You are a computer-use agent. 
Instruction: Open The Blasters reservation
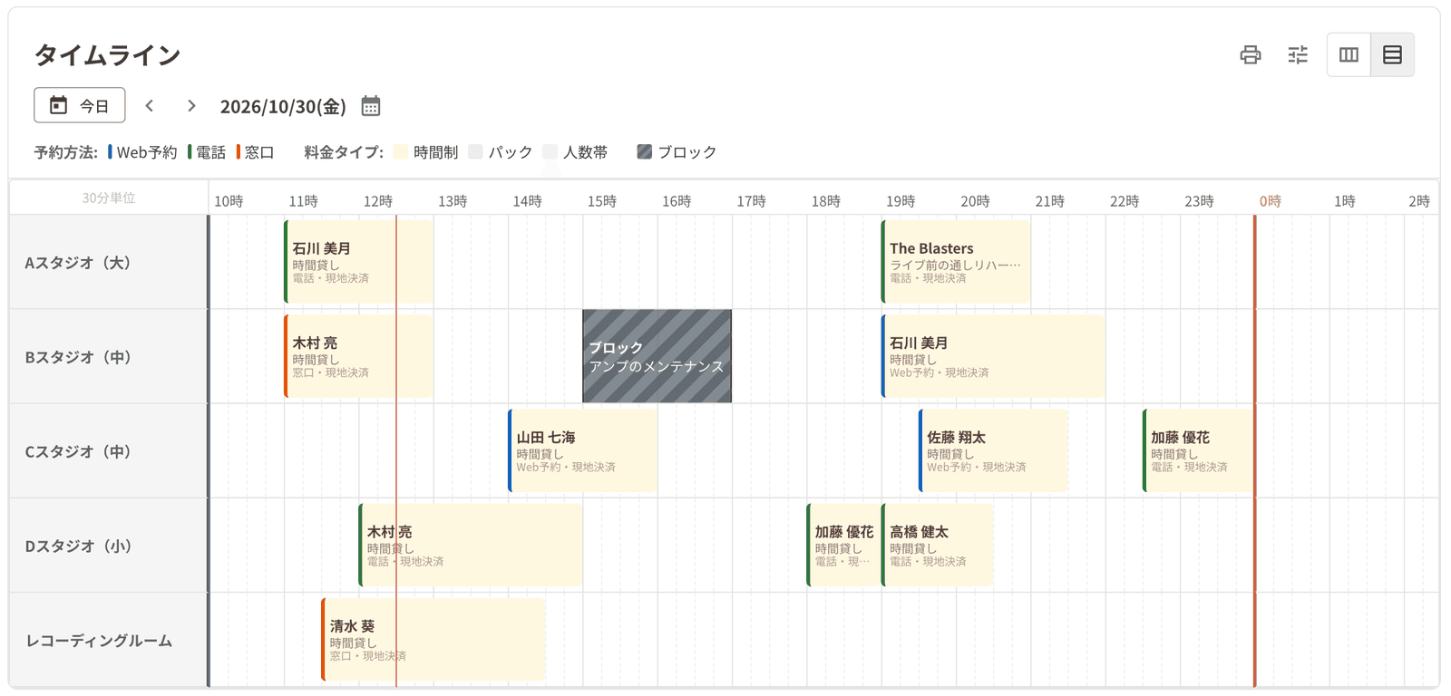point(956,262)
